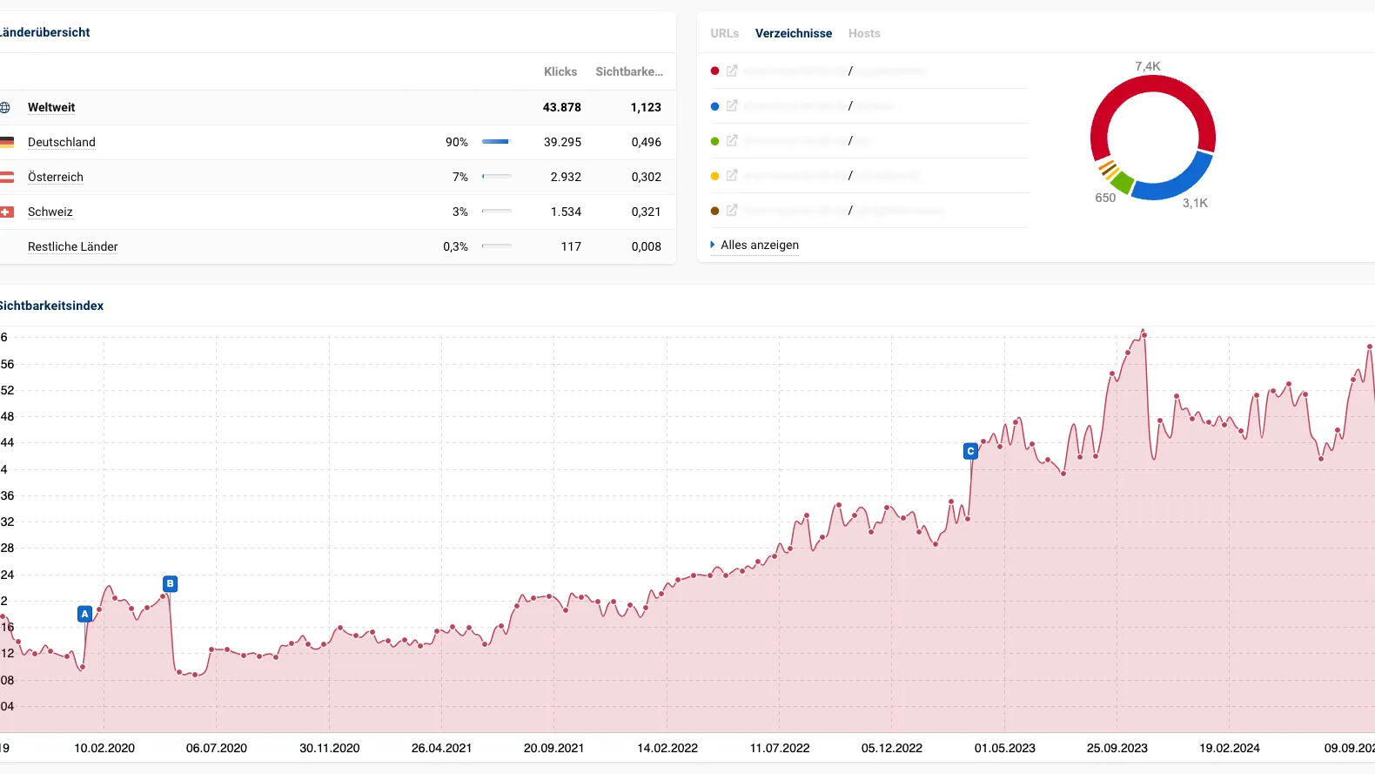Click event pin A on chart
Viewport: 1375px width, 774px height.
84,614
